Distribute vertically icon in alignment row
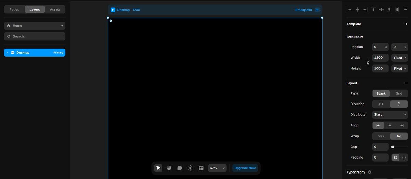The width and height of the screenshot is (411, 179). coord(405,10)
